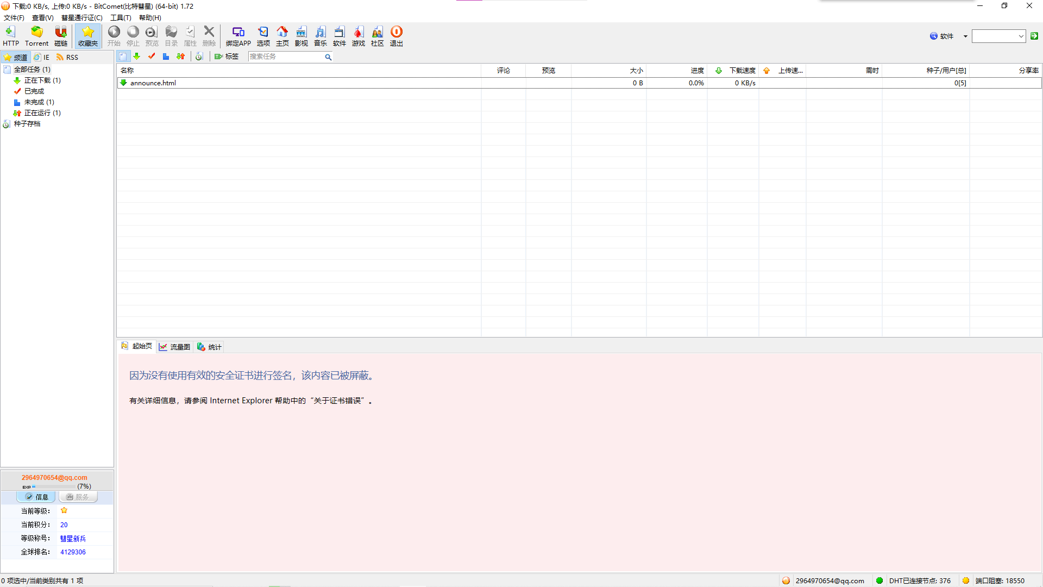Sort by the 大小 column header

[x=608, y=71]
